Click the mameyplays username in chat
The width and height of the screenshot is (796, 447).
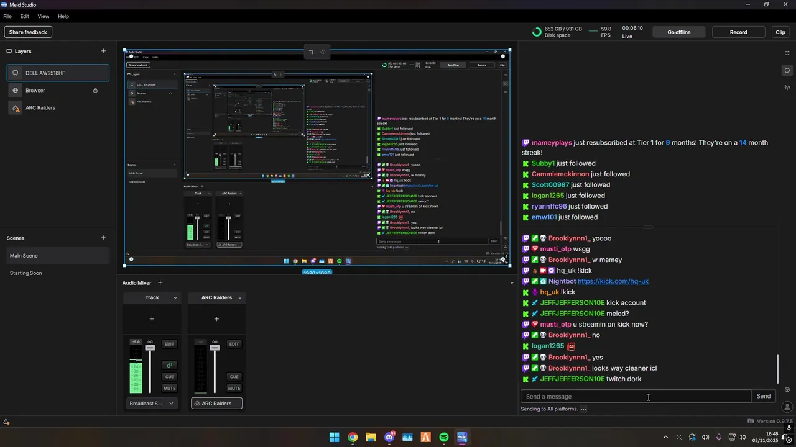click(552, 143)
